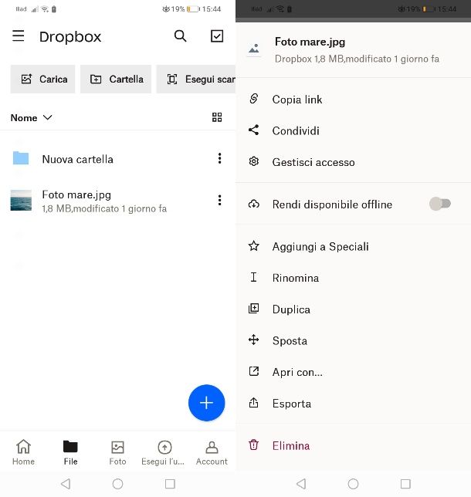Viewport: 471px width, 497px height.
Task: Tap the image icon beside Foto mare.jpg header
Action: click(254, 49)
